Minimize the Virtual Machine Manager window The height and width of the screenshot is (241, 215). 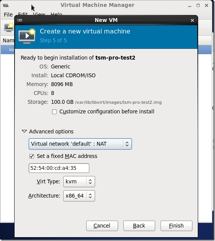pos(190,6)
